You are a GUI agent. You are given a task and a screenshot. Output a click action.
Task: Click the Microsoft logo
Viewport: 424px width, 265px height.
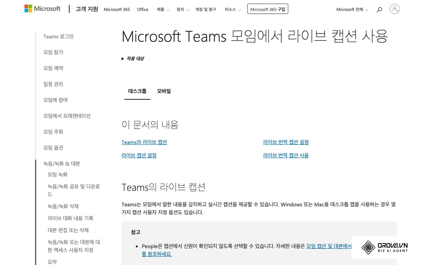pyautogui.click(x=42, y=9)
